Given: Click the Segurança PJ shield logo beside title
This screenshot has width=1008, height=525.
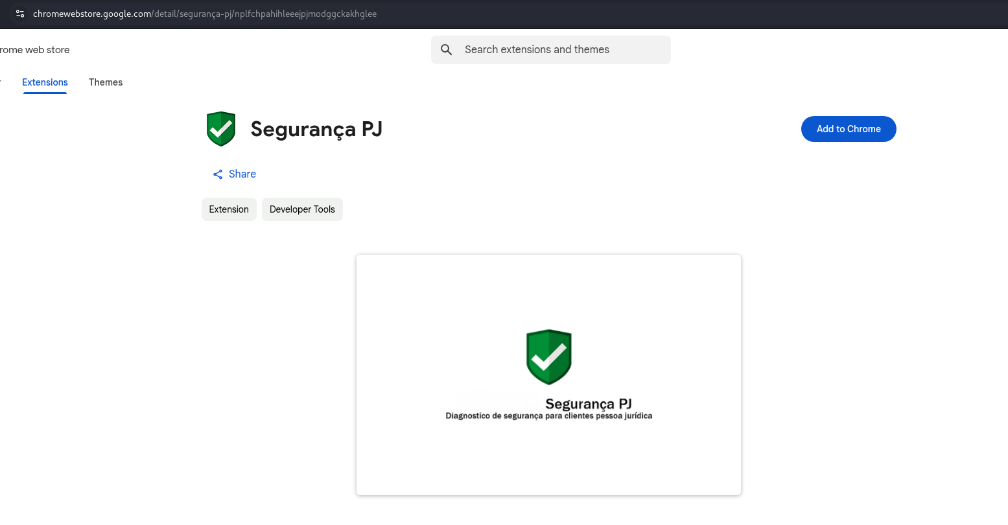Looking at the screenshot, I should pyautogui.click(x=221, y=129).
